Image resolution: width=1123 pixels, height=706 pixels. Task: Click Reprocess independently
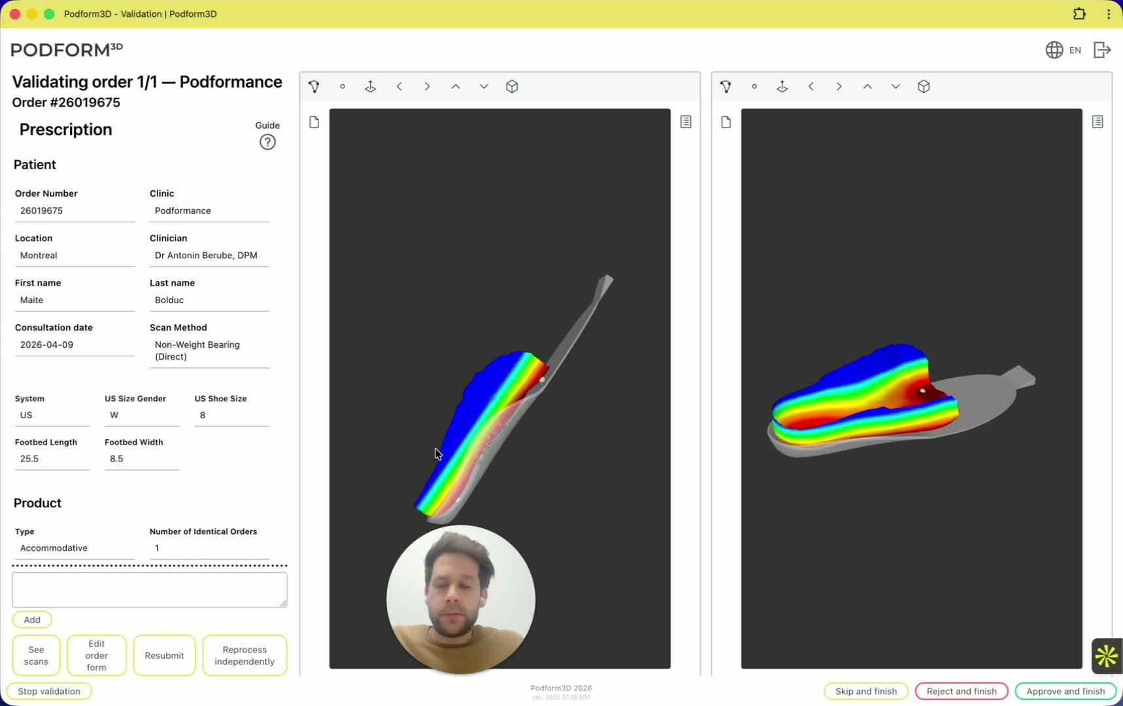tap(244, 656)
